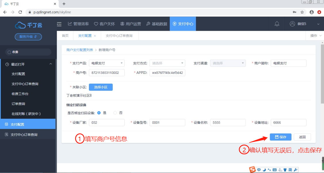Open 在线对账(研发中) in sidebar

pyautogui.click(x=26, y=114)
